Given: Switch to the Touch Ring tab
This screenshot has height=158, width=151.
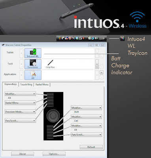Looking at the screenshot, I should 26,85.
